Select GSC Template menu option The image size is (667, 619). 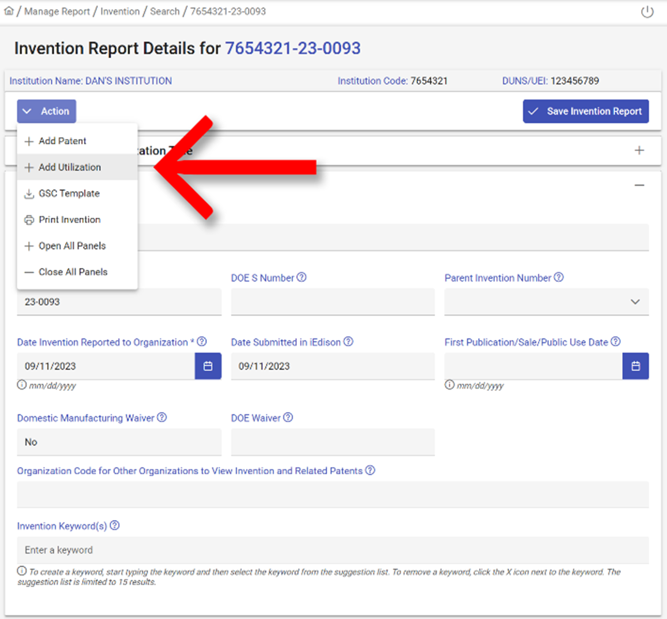click(x=69, y=193)
